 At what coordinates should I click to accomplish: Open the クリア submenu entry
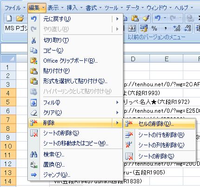click(x=75, y=113)
